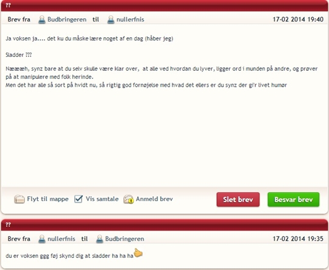The height and width of the screenshot is (270, 329).
Task: Open Budbringeren recipient link in second letter
Action: pos(125,239)
